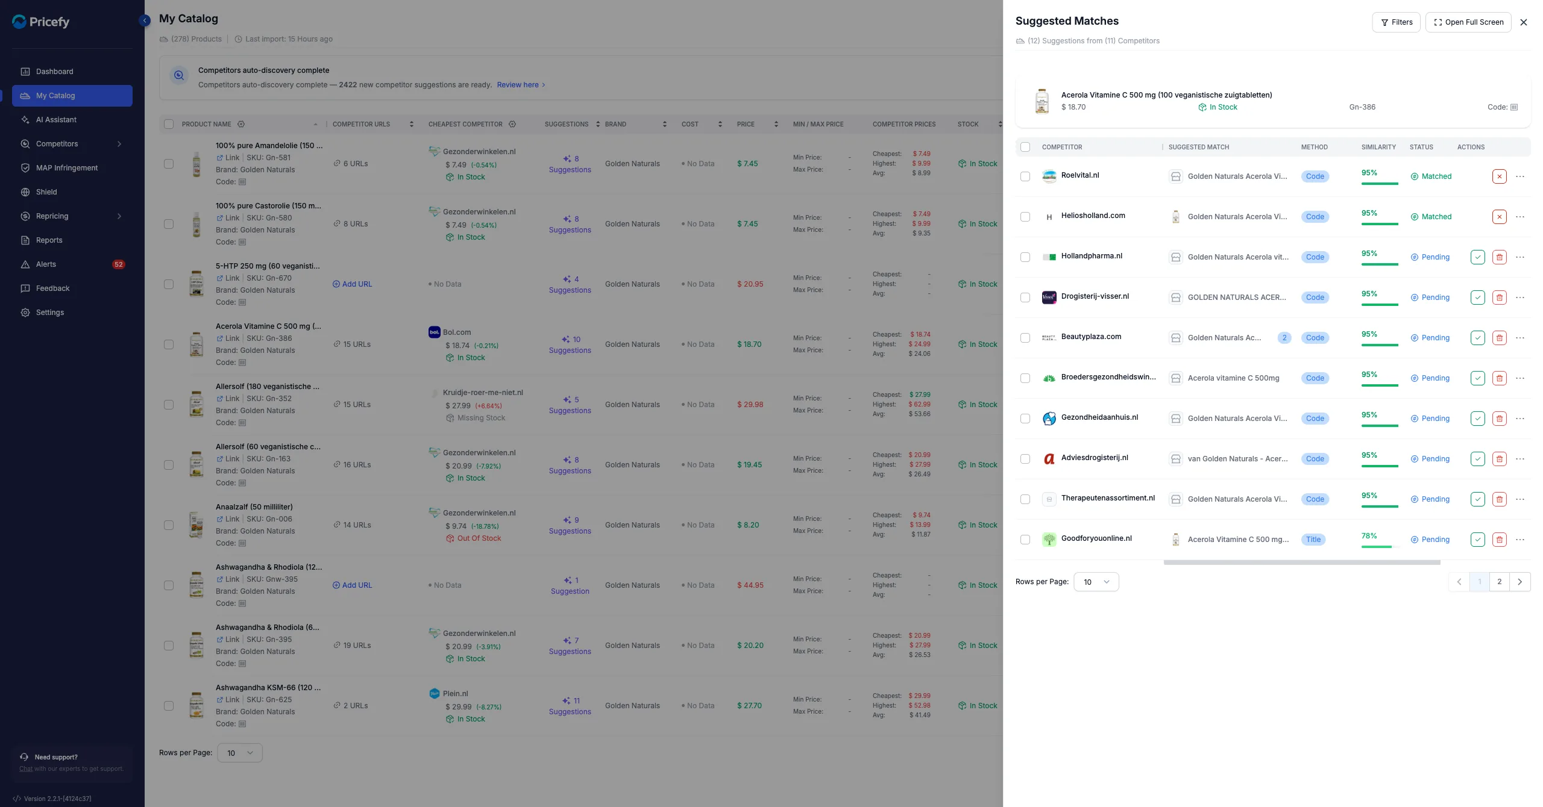Image resolution: width=1543 pixels, height=807 pixels.
Task: Click the Acerola product thumbnail in panel
Action: tap(1042, 101)
